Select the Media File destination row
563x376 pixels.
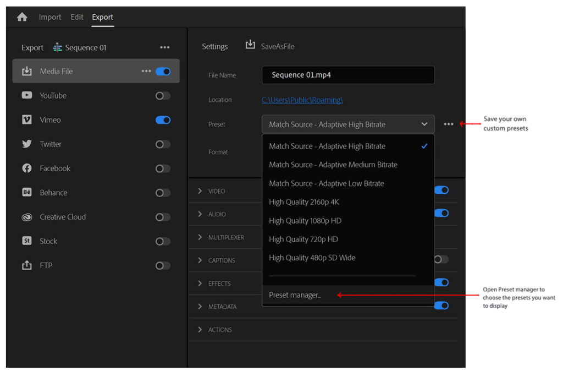point(96,71)
